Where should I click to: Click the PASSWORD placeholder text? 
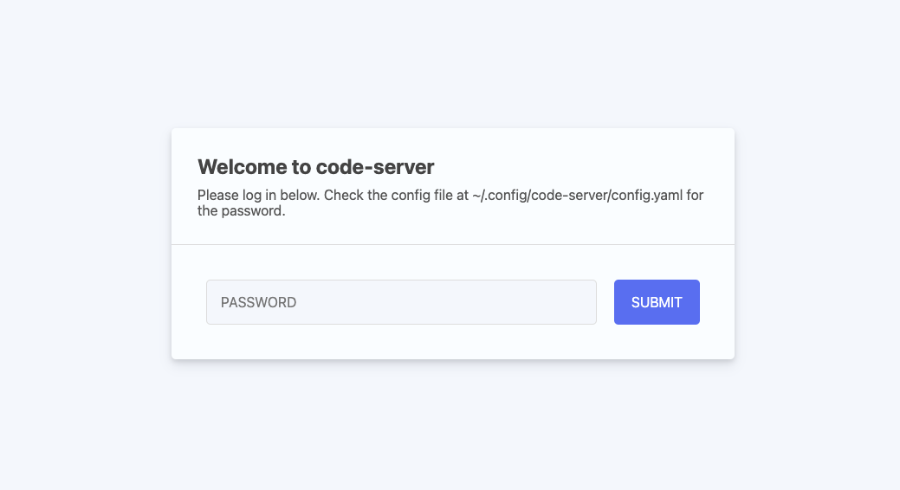[x=258, y=302]
